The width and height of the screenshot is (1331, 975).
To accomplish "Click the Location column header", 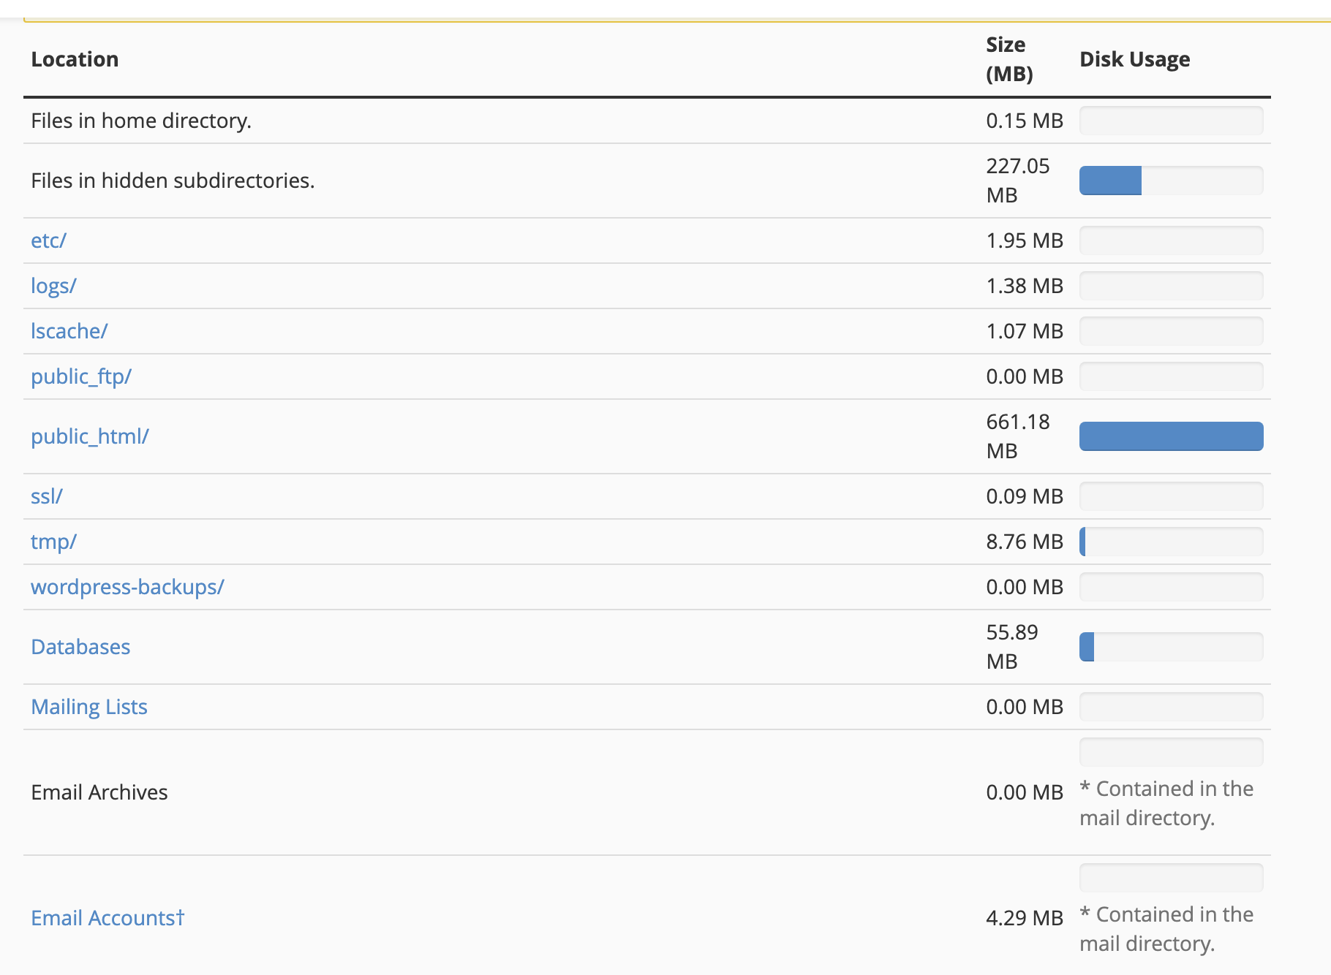I will pos(75,59).
